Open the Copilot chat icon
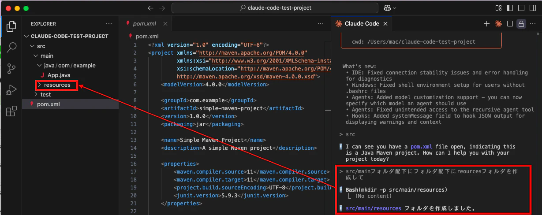The width and height of the screenshot is (542, 215). [x=387, y=8]
